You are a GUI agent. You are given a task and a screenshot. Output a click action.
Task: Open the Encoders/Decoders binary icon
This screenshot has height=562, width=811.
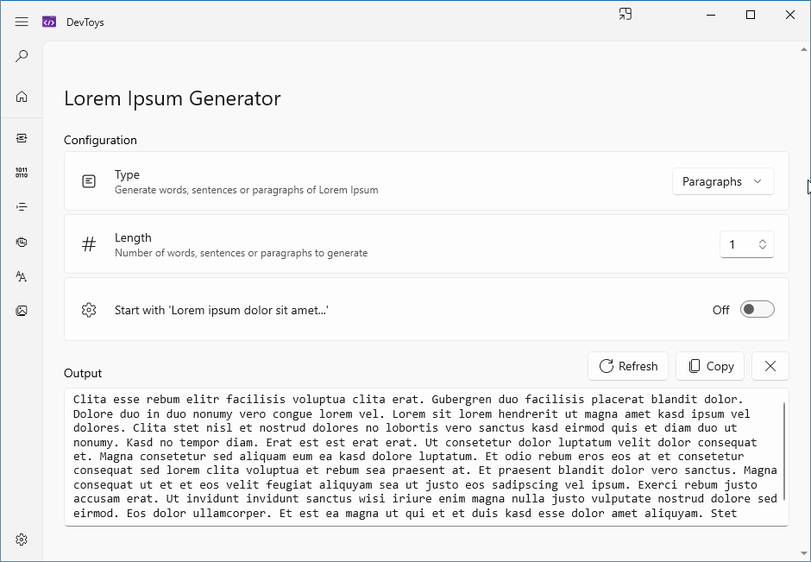[x=22, y=173]
